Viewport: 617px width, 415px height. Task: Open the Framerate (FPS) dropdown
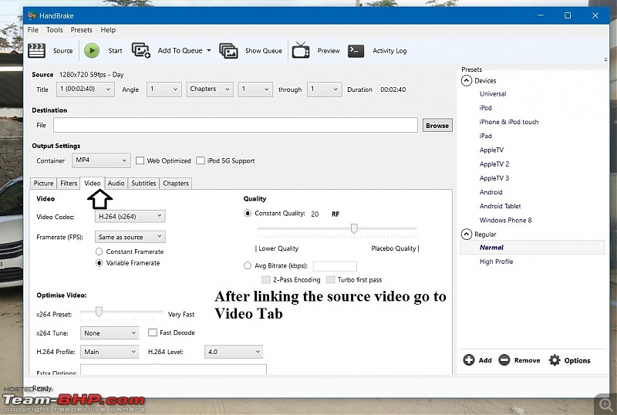130,237
